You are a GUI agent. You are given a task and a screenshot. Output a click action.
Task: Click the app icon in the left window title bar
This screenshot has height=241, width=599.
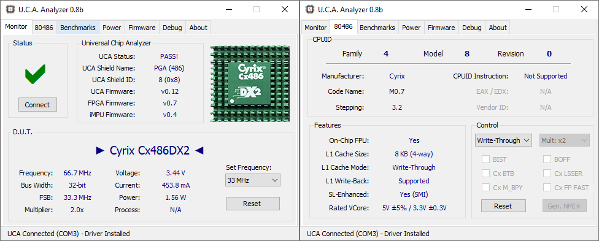[11, 10]
